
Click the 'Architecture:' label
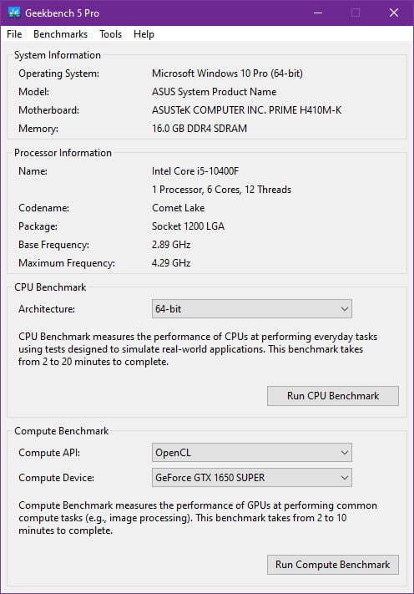tap(47, 309)
